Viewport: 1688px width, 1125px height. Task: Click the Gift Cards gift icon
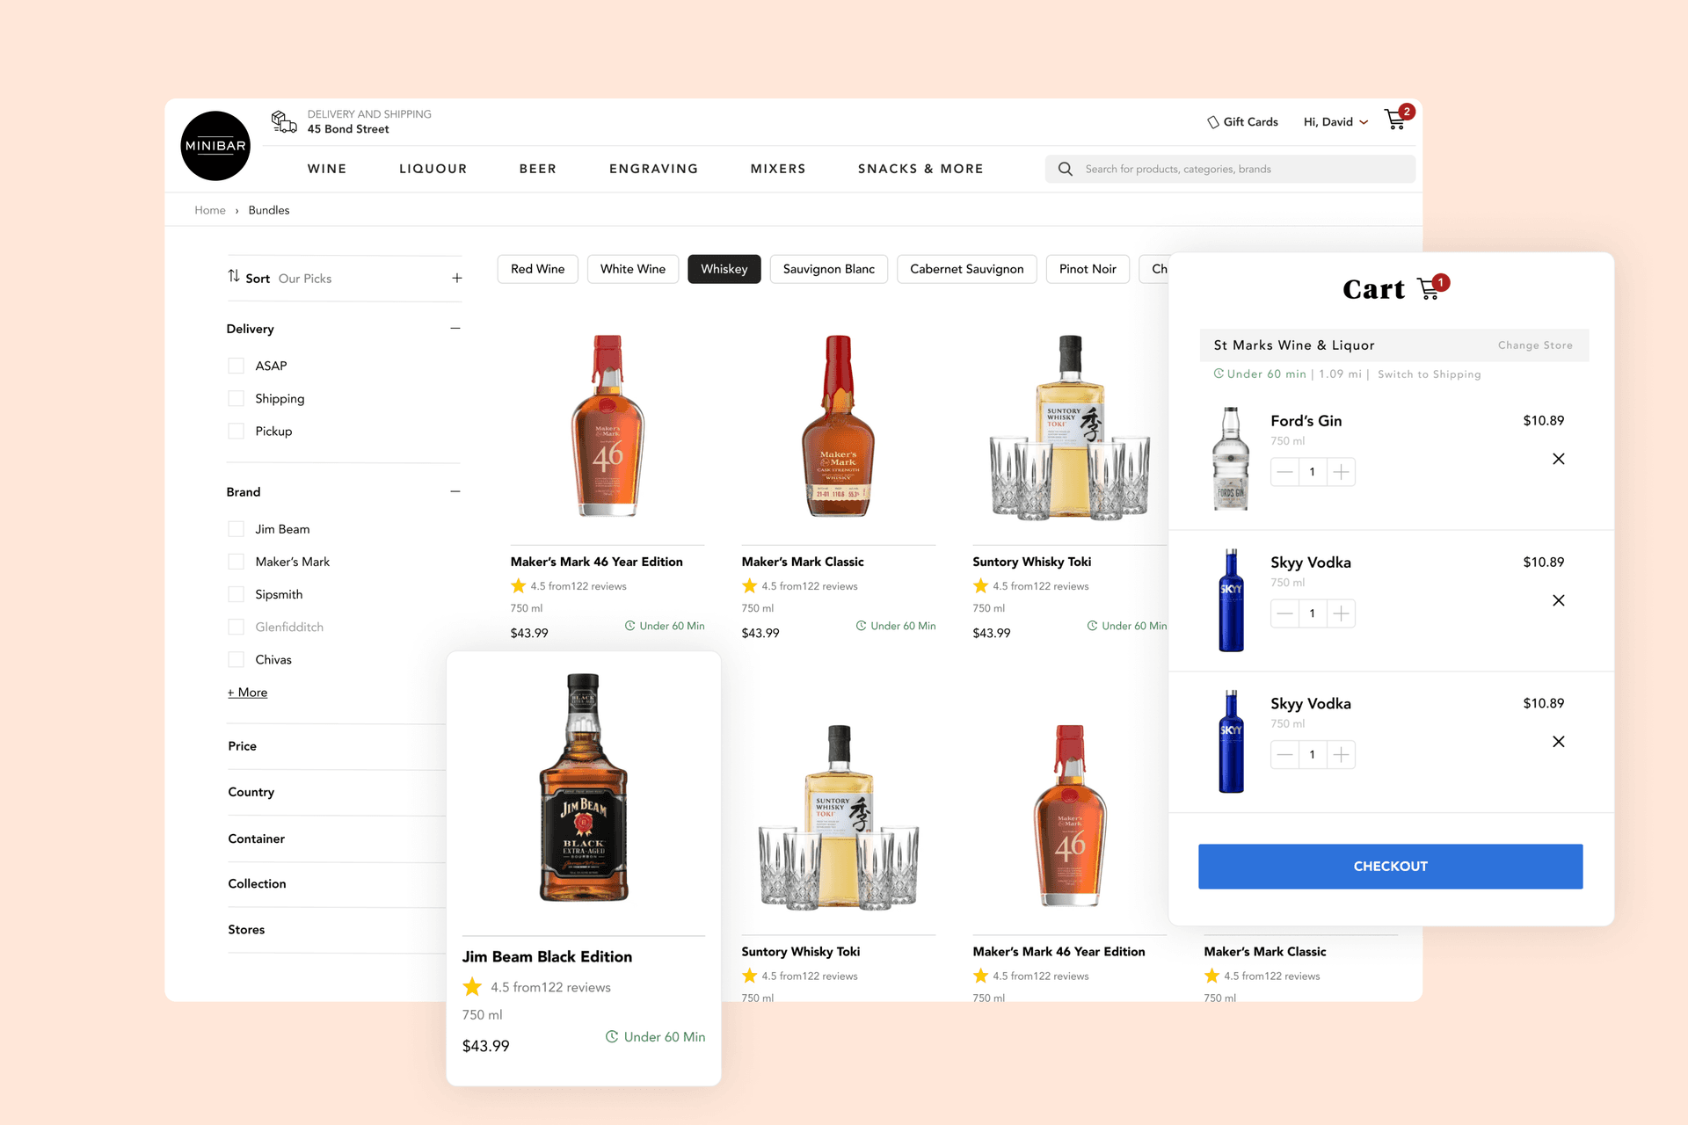(x=1213, y=121)
